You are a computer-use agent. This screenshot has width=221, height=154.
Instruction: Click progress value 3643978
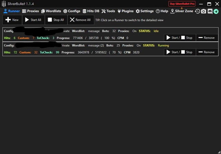coord(83,52)
